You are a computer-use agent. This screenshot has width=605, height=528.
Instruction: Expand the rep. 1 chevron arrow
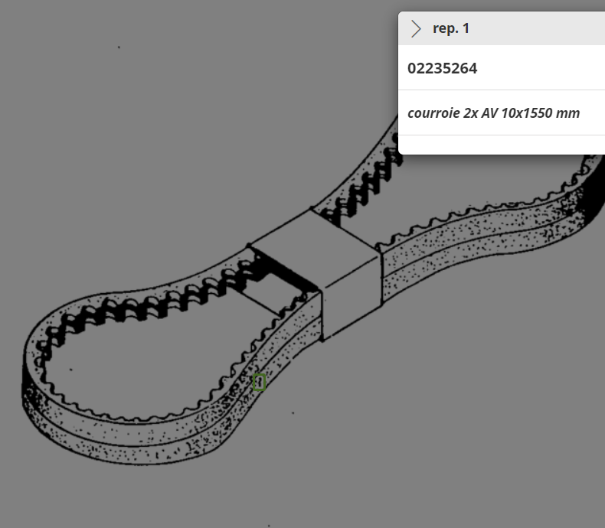[416, 29]
